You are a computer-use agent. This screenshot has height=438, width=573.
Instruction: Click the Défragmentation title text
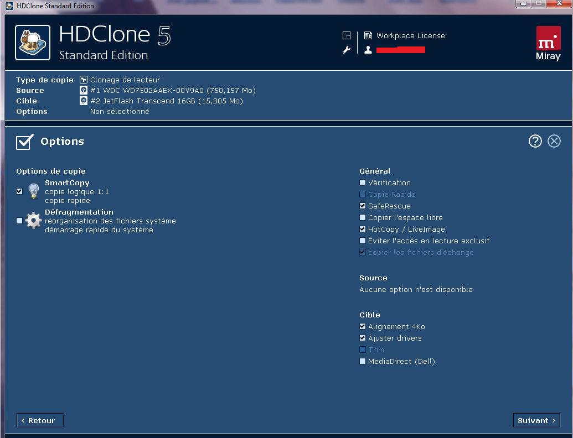click(x=79, y=212)
